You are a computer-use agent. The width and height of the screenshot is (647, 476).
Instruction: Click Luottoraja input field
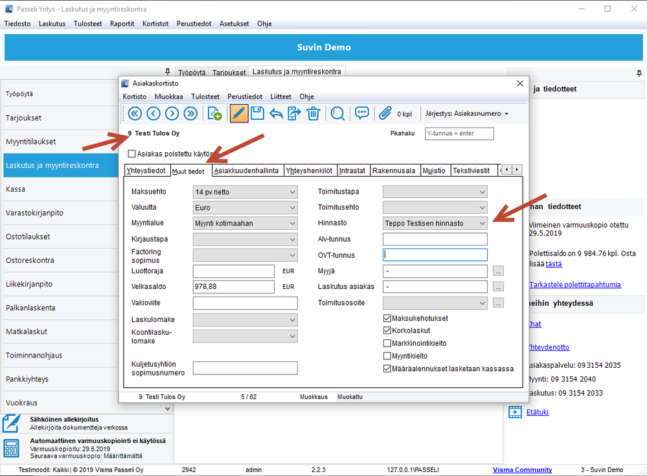coord(234,271)
